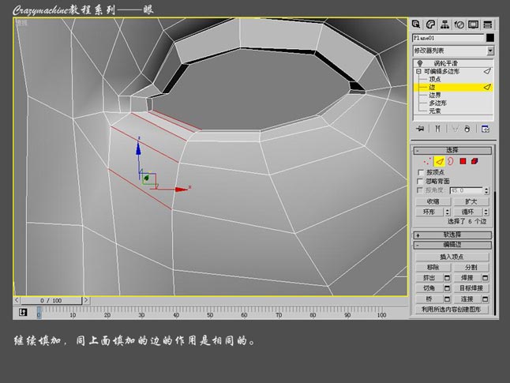Screen dimensions: 510x383
Task: Click the 按角度 value spinner arrows
Action: (486, 190)
